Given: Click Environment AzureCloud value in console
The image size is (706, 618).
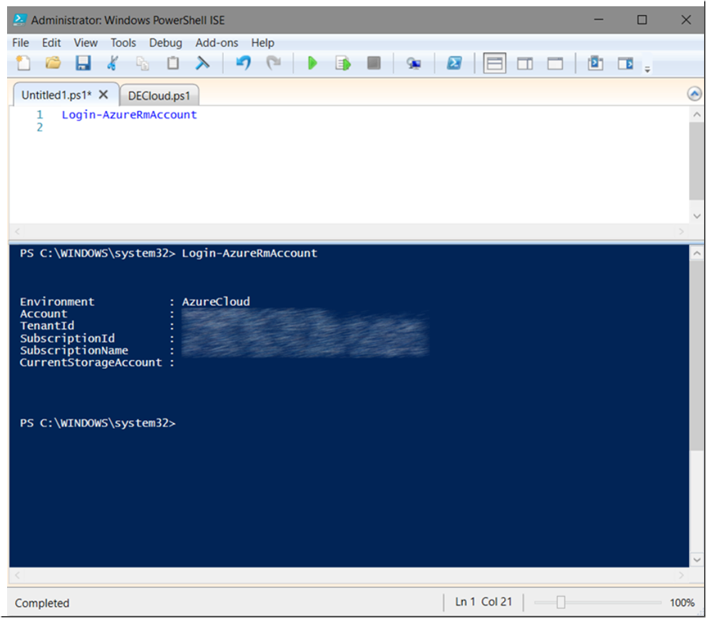Looking at the screenshot, I should (216, 301).
